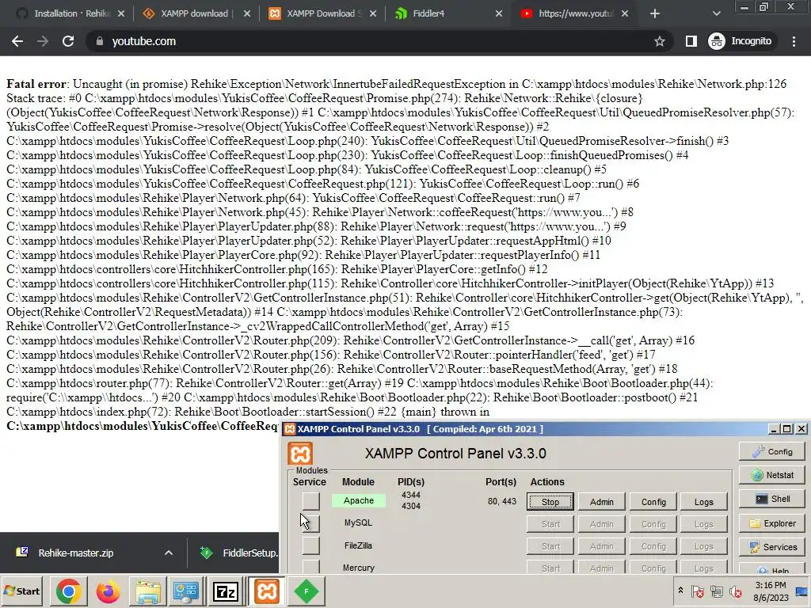811x608 pixels.
Task: Click the Incognito profile indicator
Action: [x=741, y=41]
